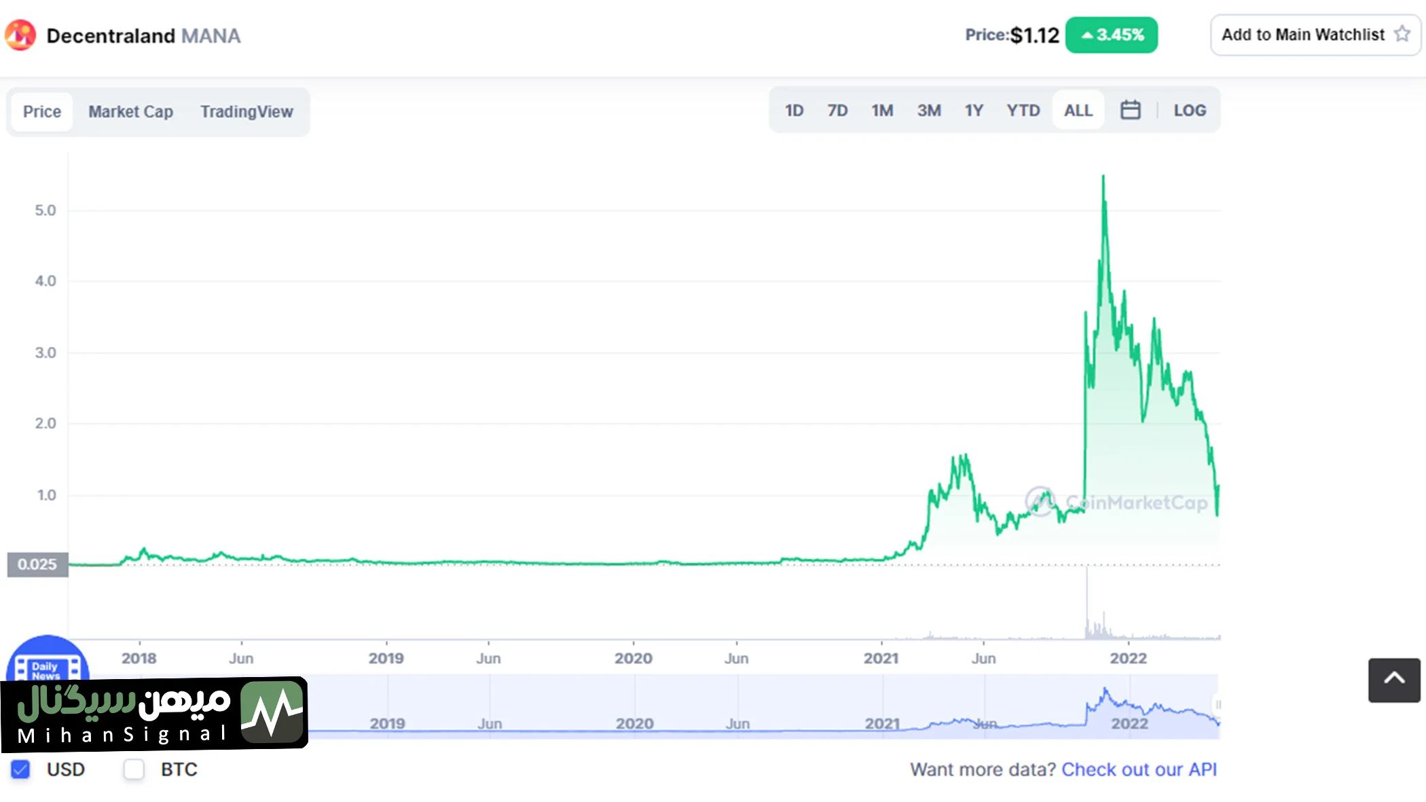Viewport: 1426px width, 802px height.
Task: Select the YTD time range
Action: 1023,110
